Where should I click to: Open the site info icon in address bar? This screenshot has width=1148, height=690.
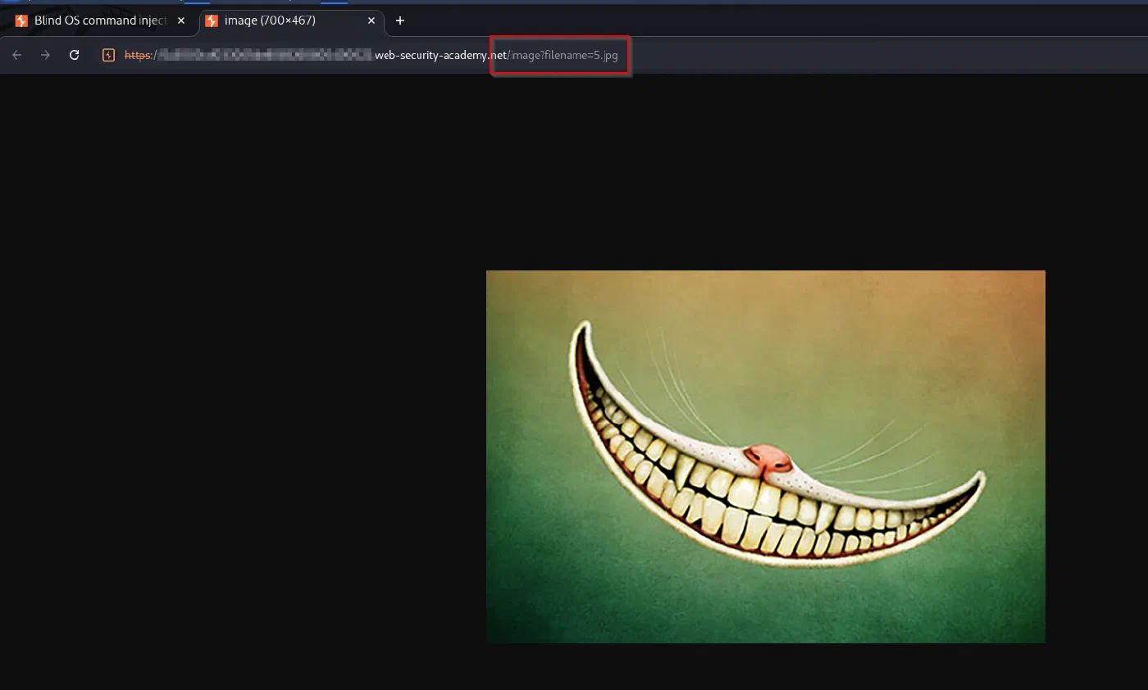[x=108, y=55]
